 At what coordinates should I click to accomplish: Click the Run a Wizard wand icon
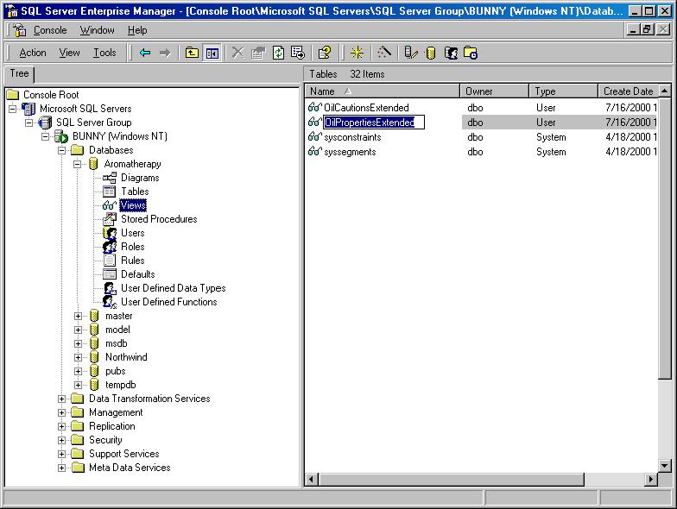(383, 53)
